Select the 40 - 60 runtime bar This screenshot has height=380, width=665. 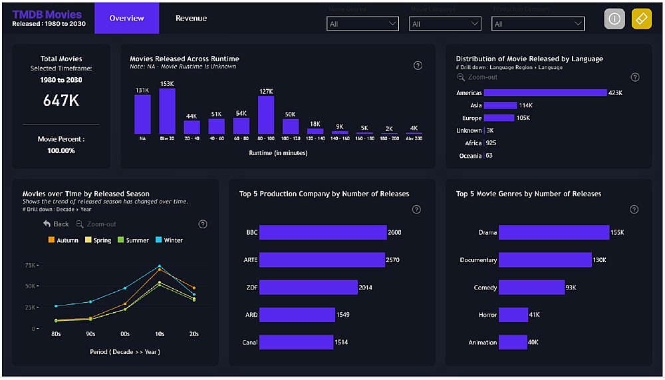coord(216,126)
